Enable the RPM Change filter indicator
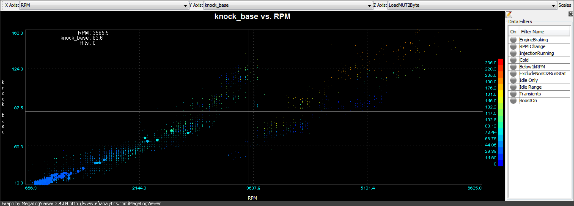 click(x=513, y=46)
